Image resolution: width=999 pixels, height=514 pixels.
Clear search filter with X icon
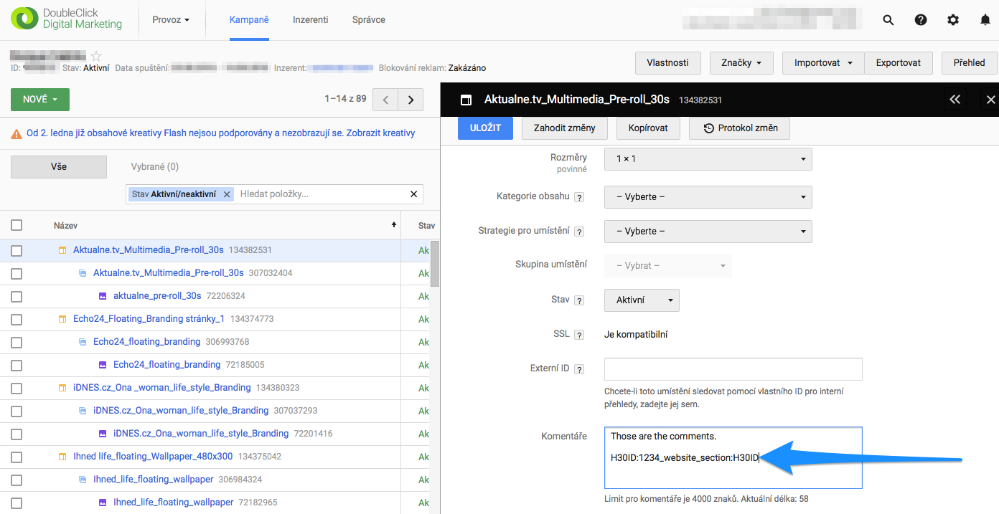(x=413, y=194)
